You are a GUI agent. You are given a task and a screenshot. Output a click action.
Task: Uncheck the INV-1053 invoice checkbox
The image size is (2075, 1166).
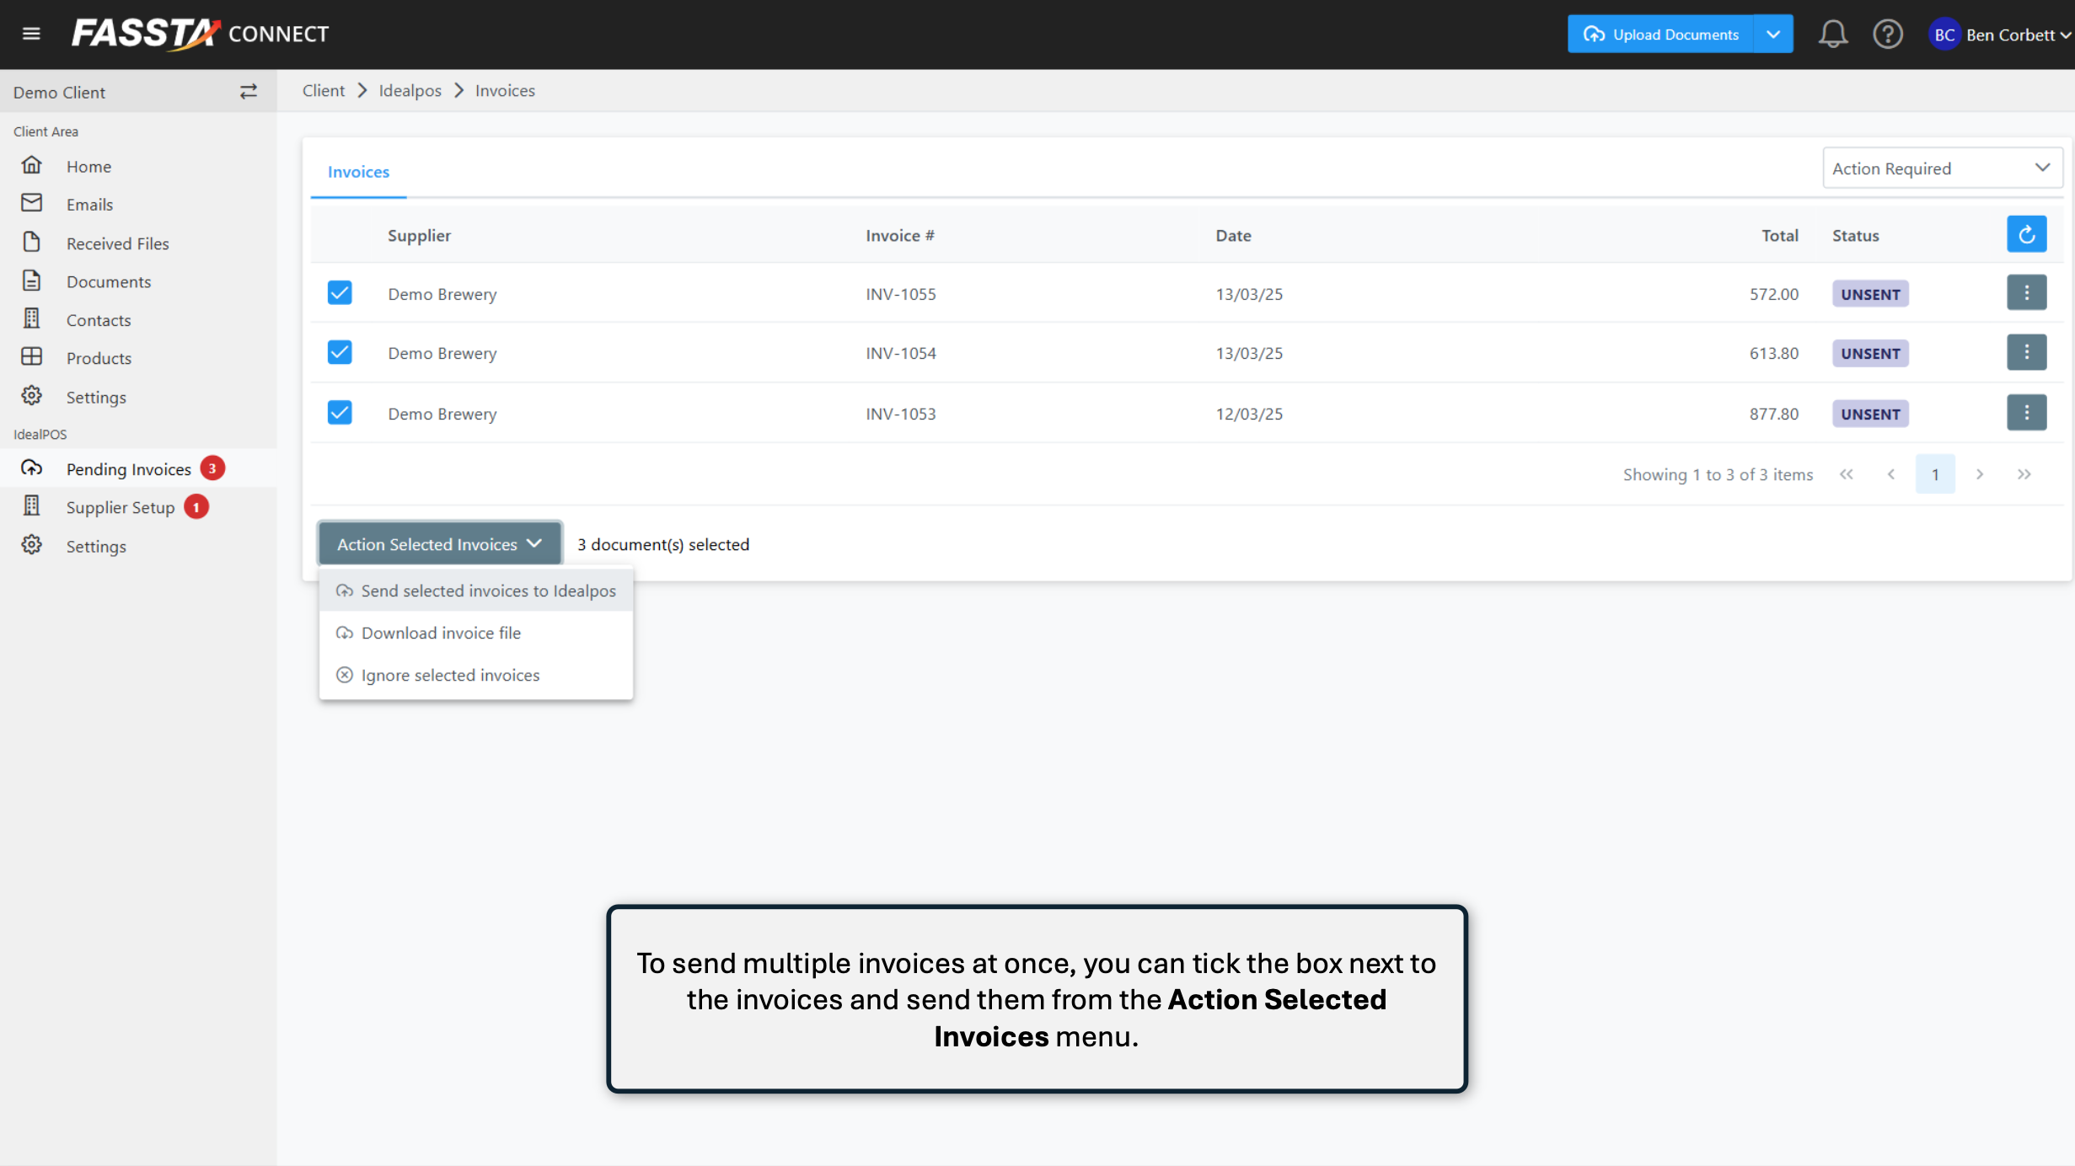pyautogui.click(x=340, y=413)
